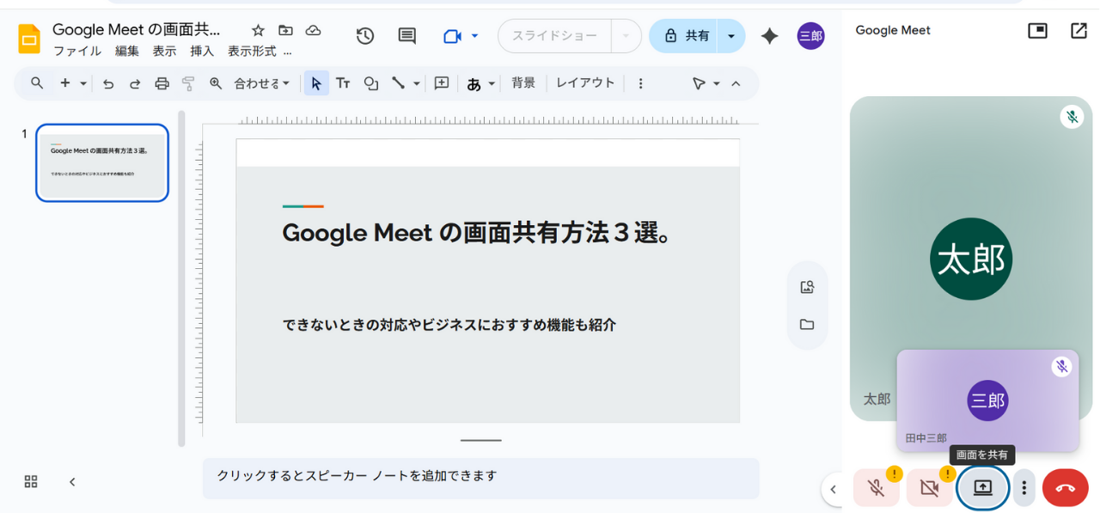
Task: Unmute the microphone in Meet
Action: 876,488
